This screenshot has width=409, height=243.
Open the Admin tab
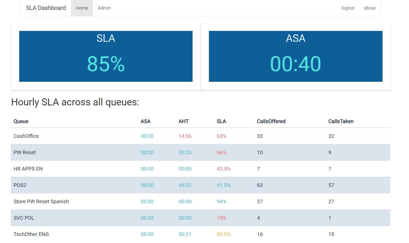pos(104,8)
